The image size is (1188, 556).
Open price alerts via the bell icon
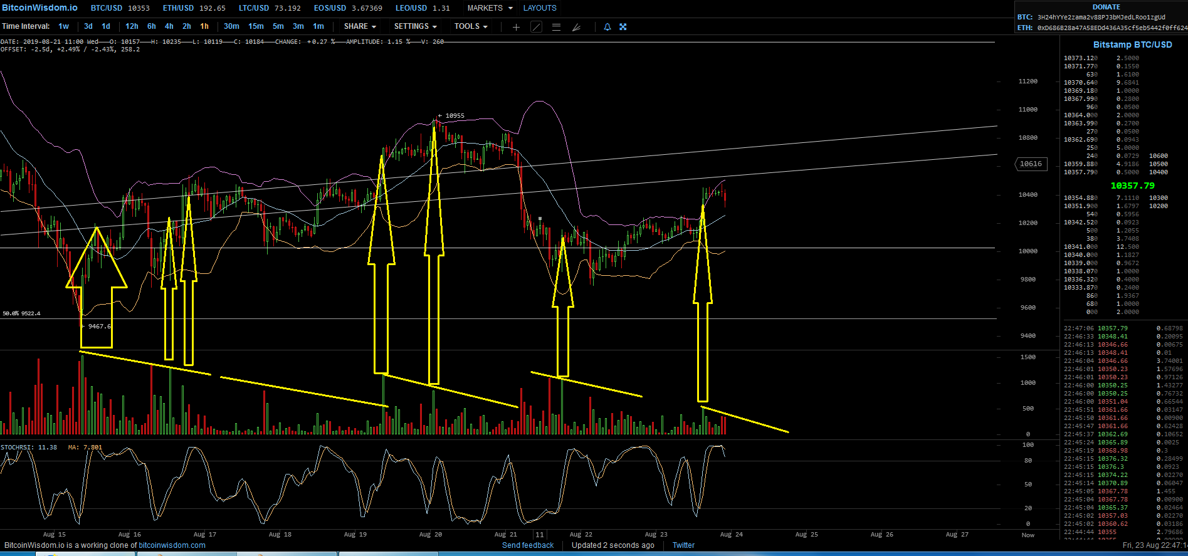tap(607, 27)
